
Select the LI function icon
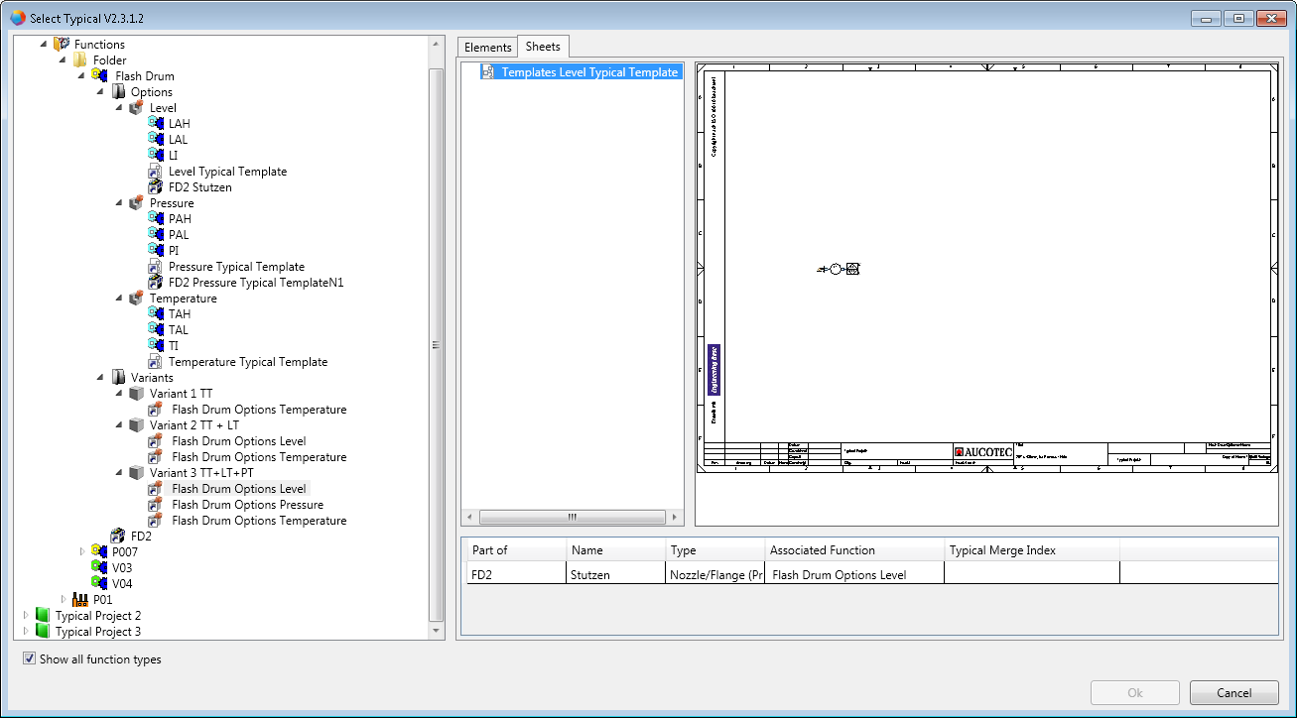[x=156, y=156]
